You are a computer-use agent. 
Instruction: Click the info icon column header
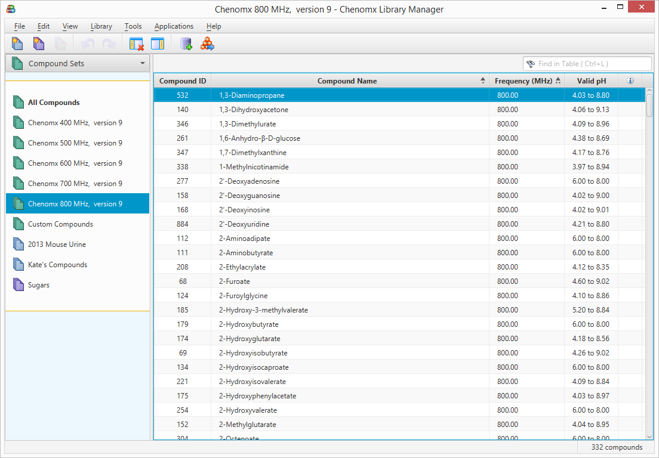630,81
